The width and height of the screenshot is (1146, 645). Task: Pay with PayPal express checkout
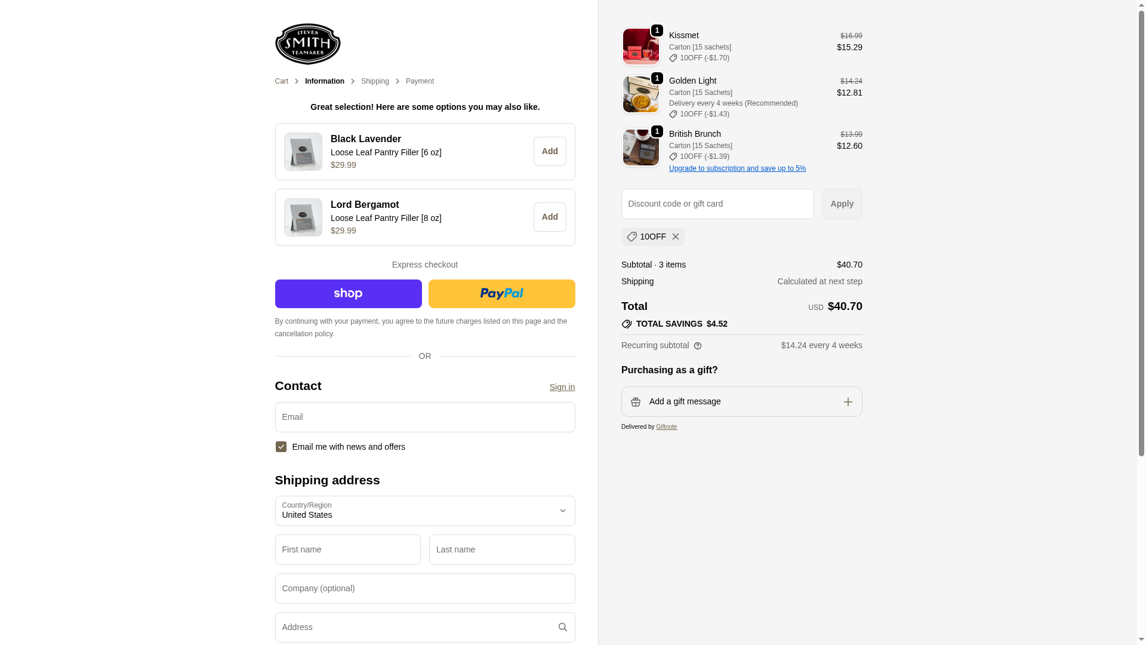[501, 294]
